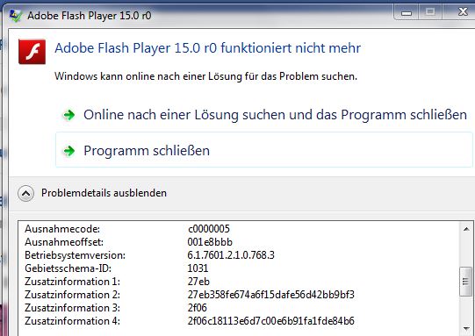Collapse Problemdetails with the chevron button
475x336 pixels.
pos(25,193)
